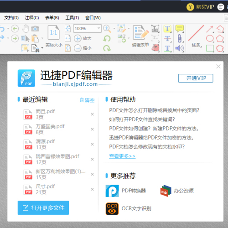Select the Hand tool

point(26,28)
